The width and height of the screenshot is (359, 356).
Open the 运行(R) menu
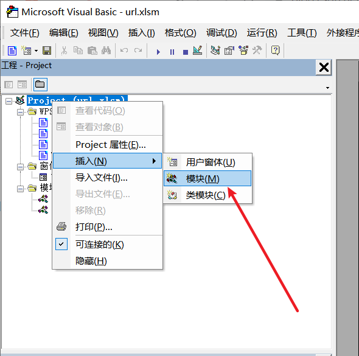point(262,33)
